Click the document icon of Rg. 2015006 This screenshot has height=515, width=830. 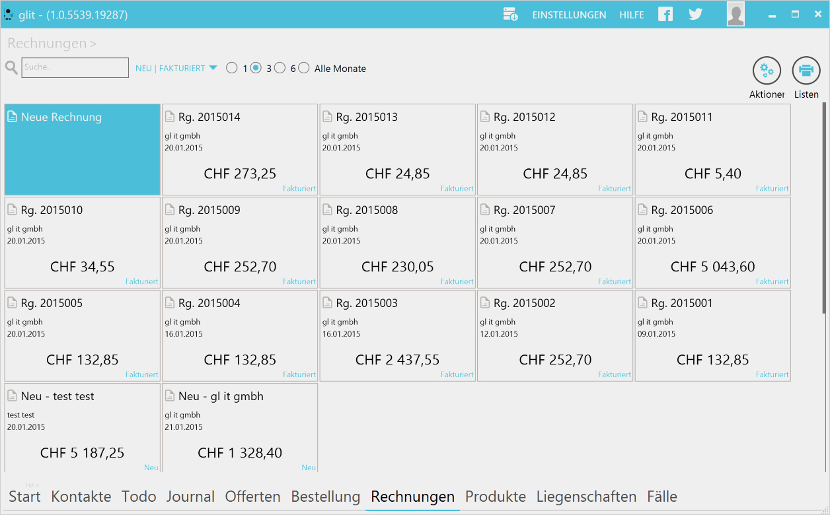(x=642, y=210)
